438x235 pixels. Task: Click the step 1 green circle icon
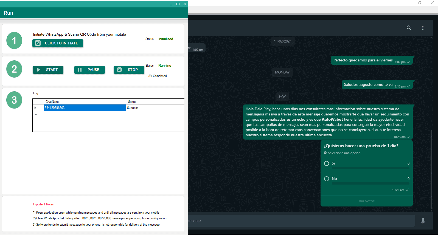coord(14,41)
